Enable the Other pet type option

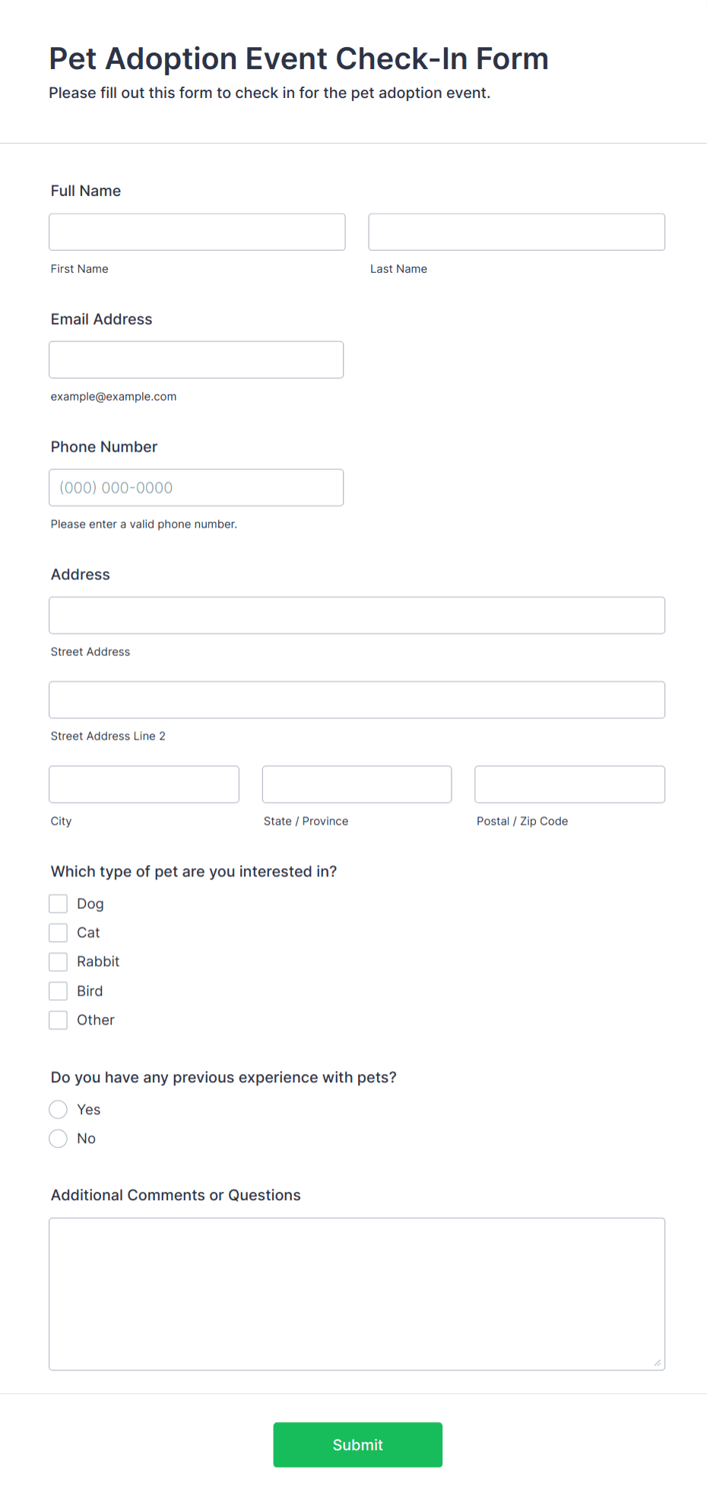point(58,1019)
